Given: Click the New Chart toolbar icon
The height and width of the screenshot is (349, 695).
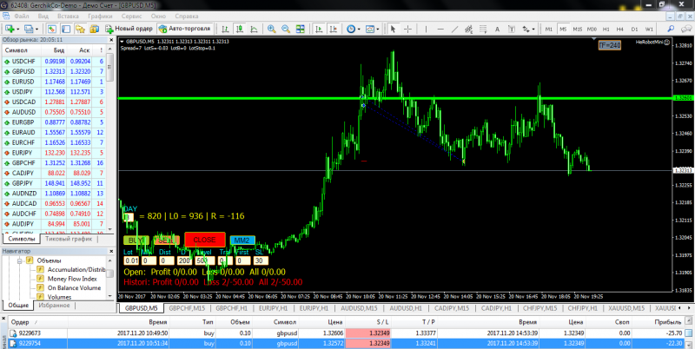Looking at the screenshot, I should 10,29.
